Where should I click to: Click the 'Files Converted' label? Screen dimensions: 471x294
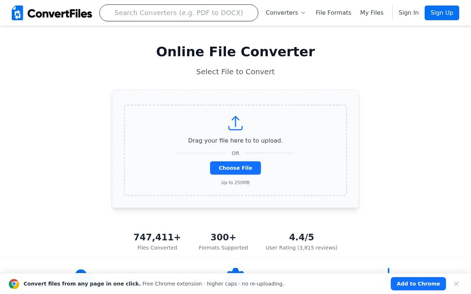(157, 248)
